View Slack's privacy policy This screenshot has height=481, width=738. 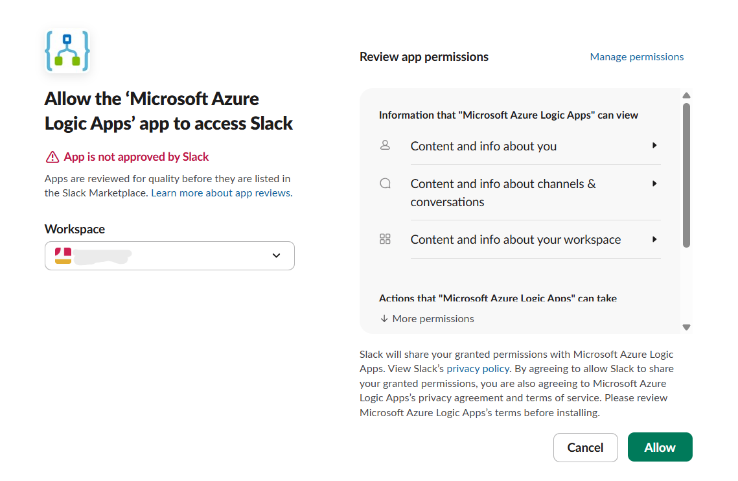[478, 368]
